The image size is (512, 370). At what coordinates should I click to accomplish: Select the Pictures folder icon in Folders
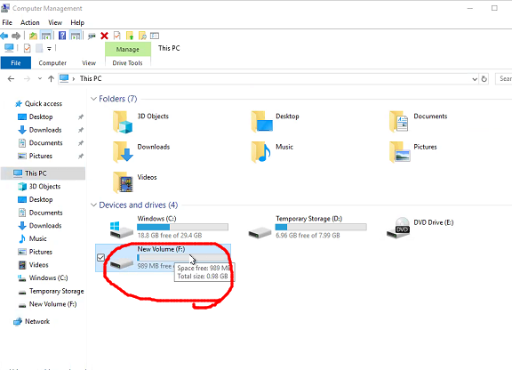pos(400,152)
